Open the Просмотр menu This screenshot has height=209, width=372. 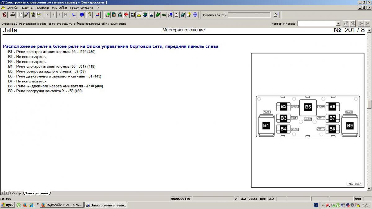42,7
